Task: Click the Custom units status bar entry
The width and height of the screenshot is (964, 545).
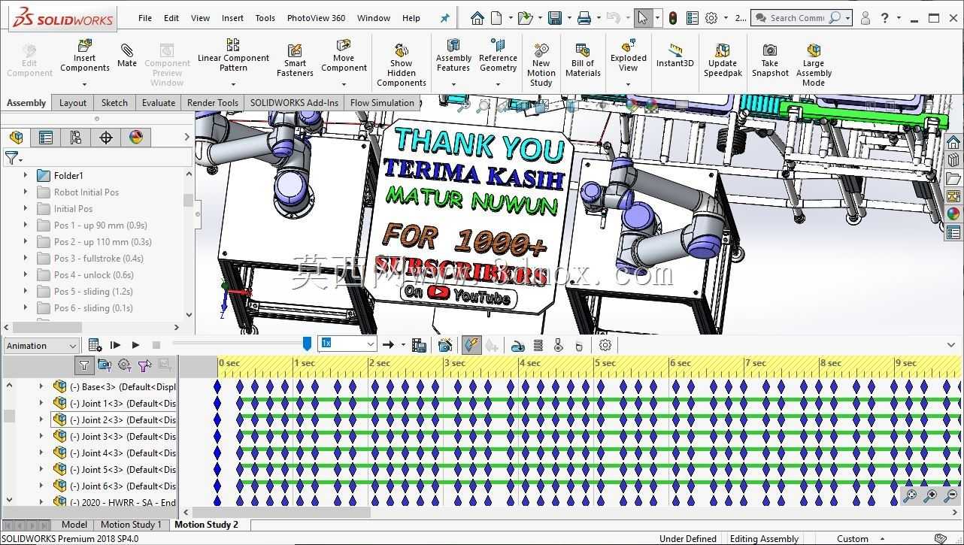Action: (x=853, y=538)
